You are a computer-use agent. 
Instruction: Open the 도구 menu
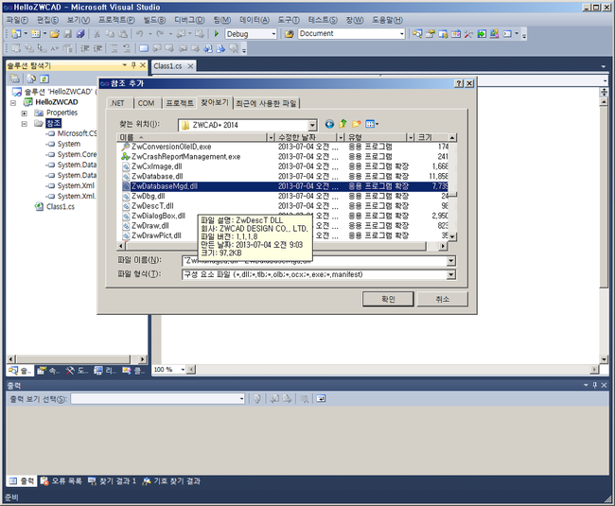(x=289, y=20)
